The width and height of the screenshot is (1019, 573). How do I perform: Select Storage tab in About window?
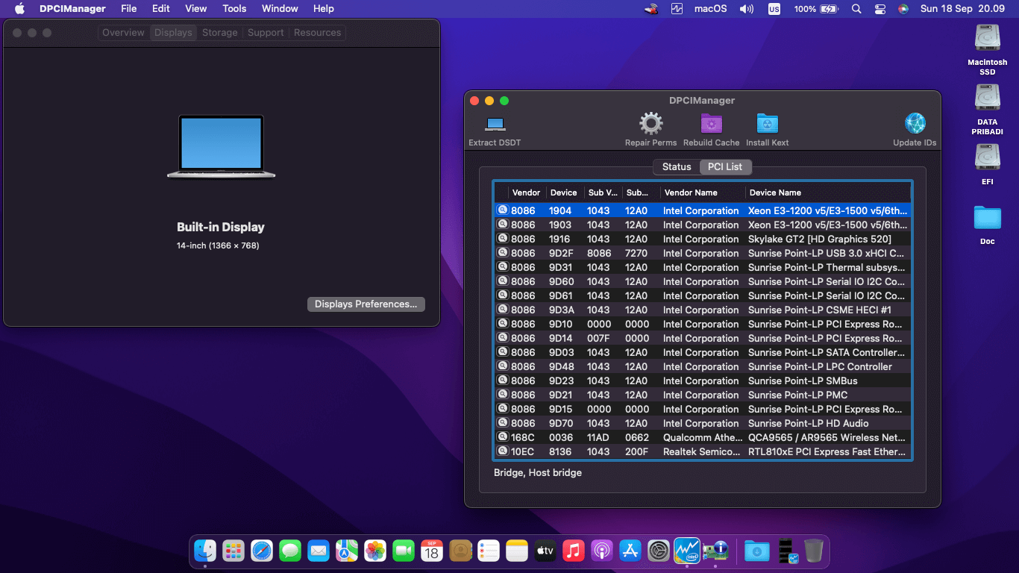point(219,33)
